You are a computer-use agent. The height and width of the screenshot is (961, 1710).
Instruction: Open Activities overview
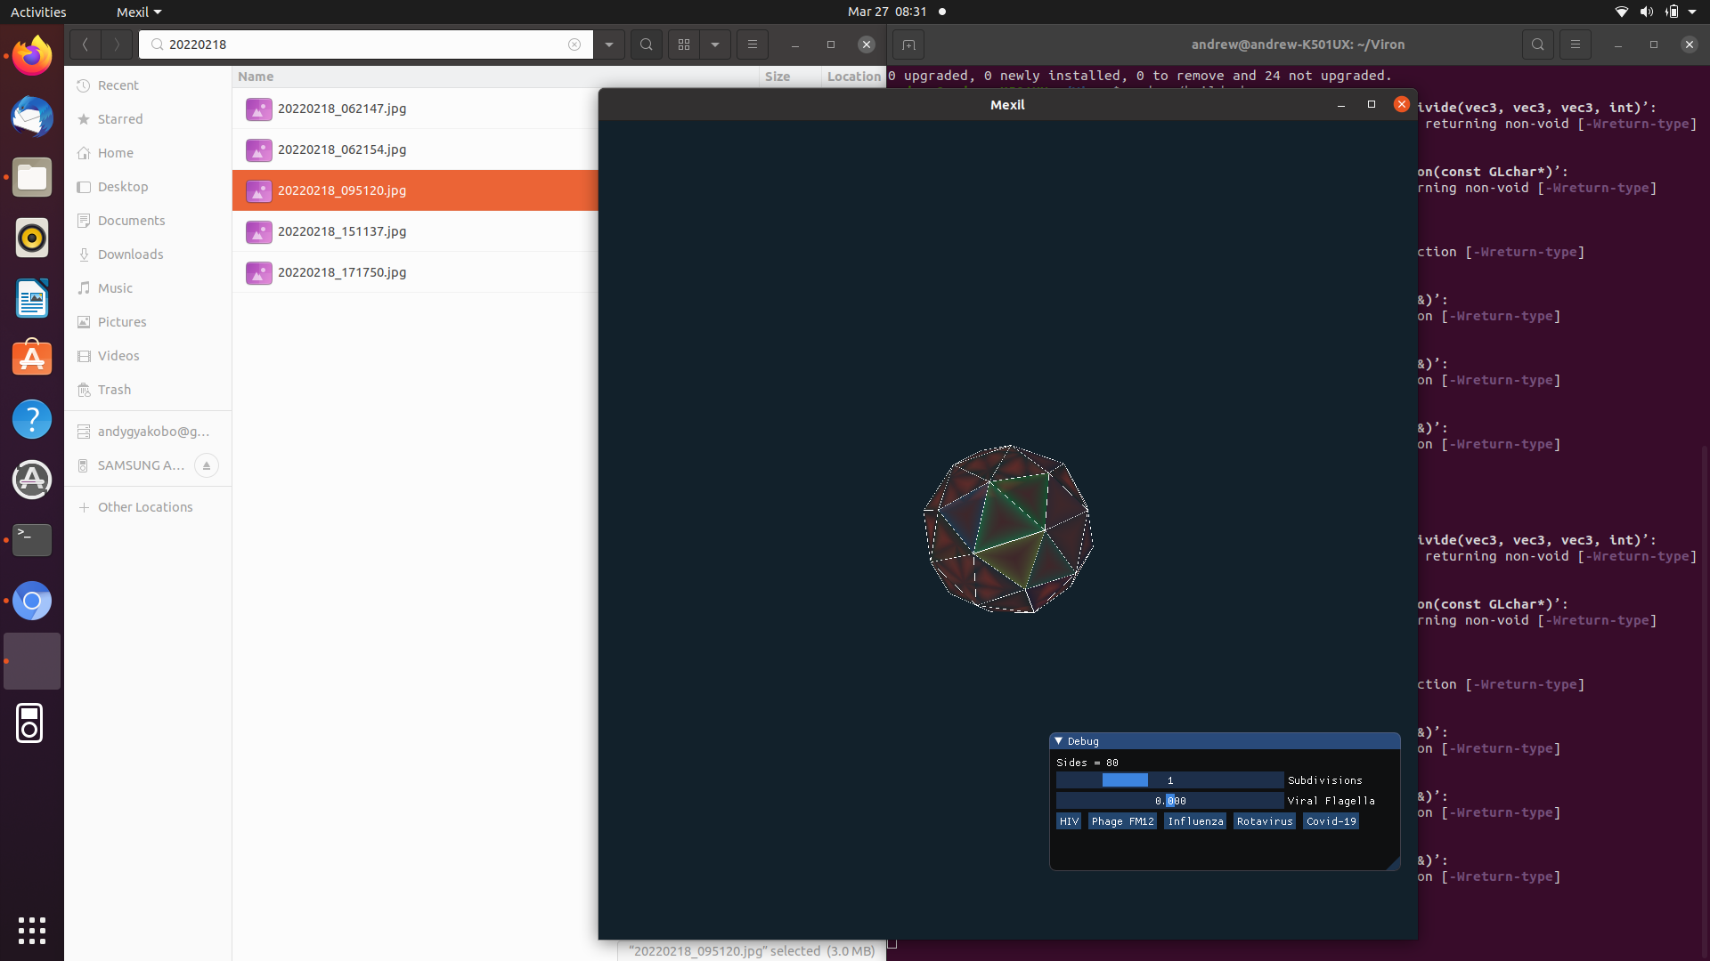[38, 12]
